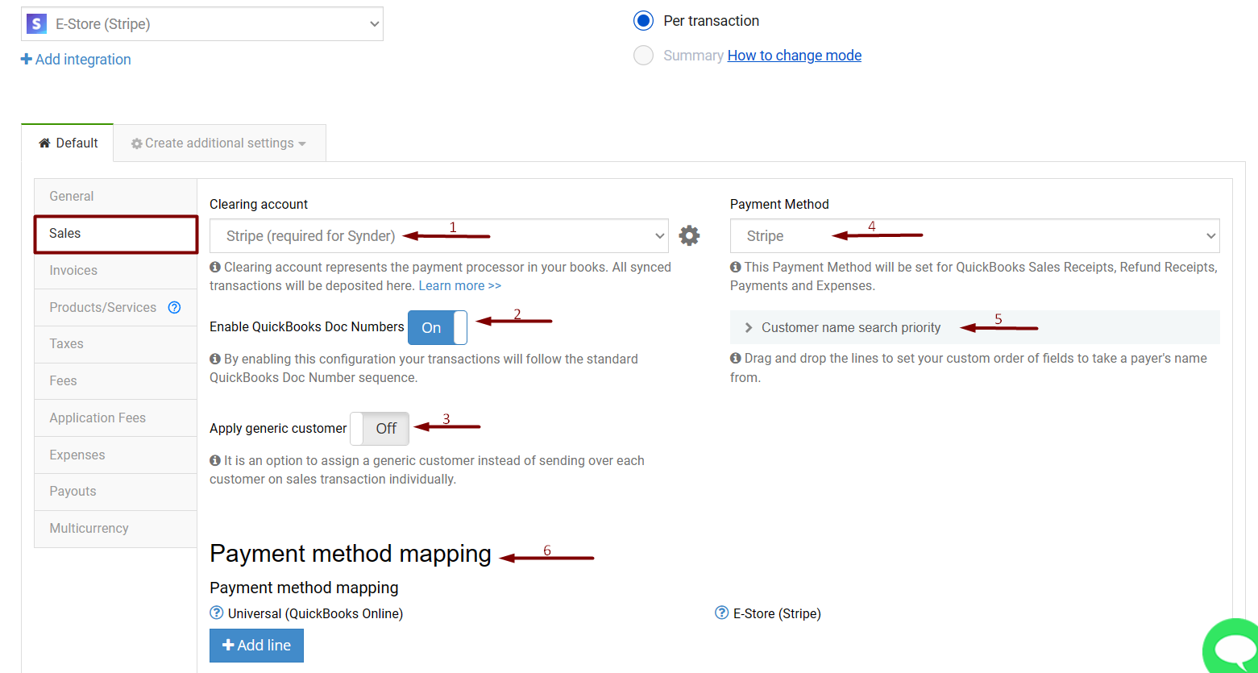1258x673 pixels.
Task: Open the Fees settings section
Action: pos(115,381)
